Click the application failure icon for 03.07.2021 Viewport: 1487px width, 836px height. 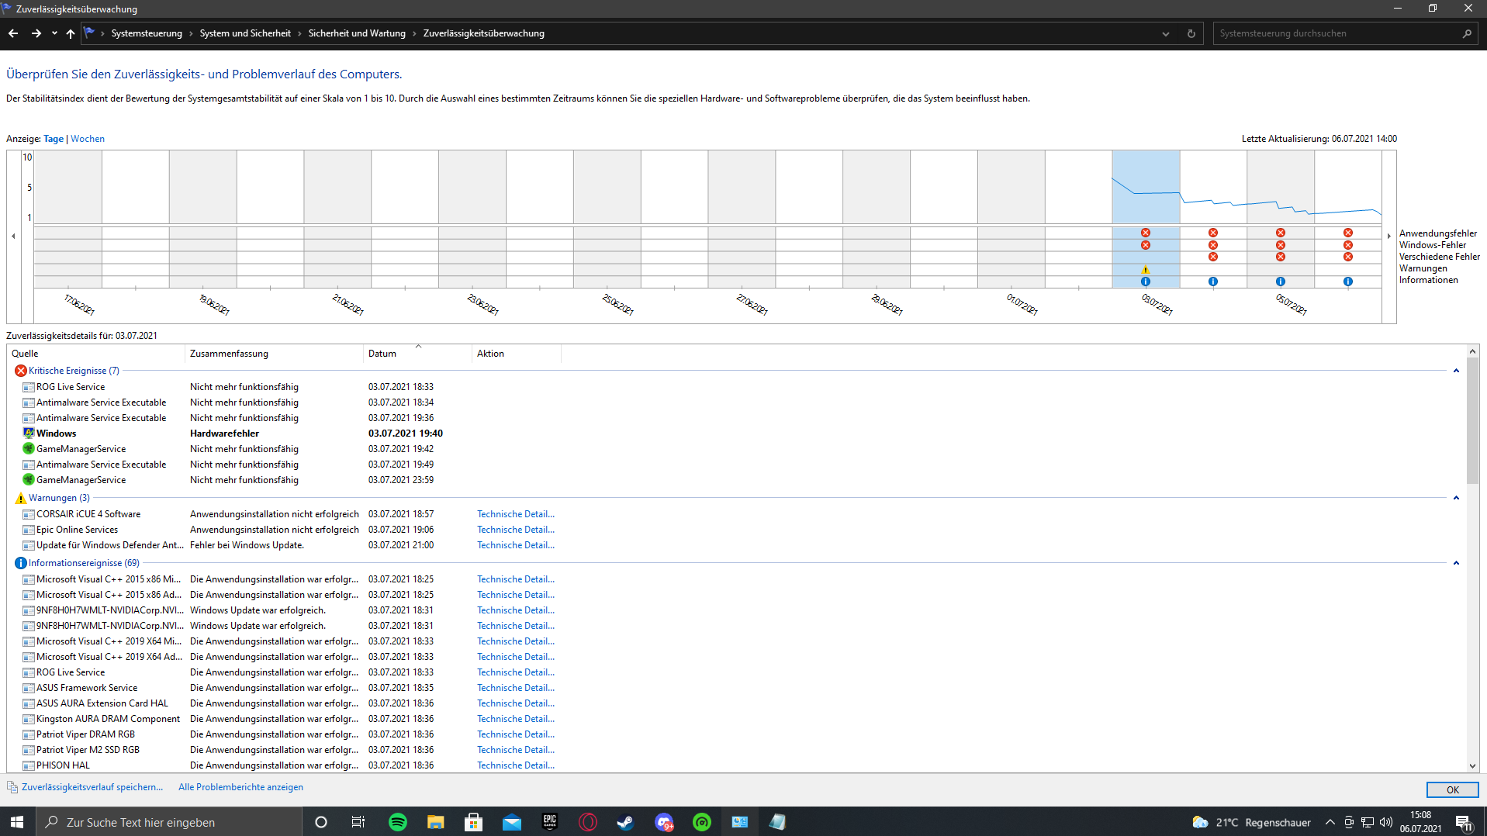pos(1146,233)
